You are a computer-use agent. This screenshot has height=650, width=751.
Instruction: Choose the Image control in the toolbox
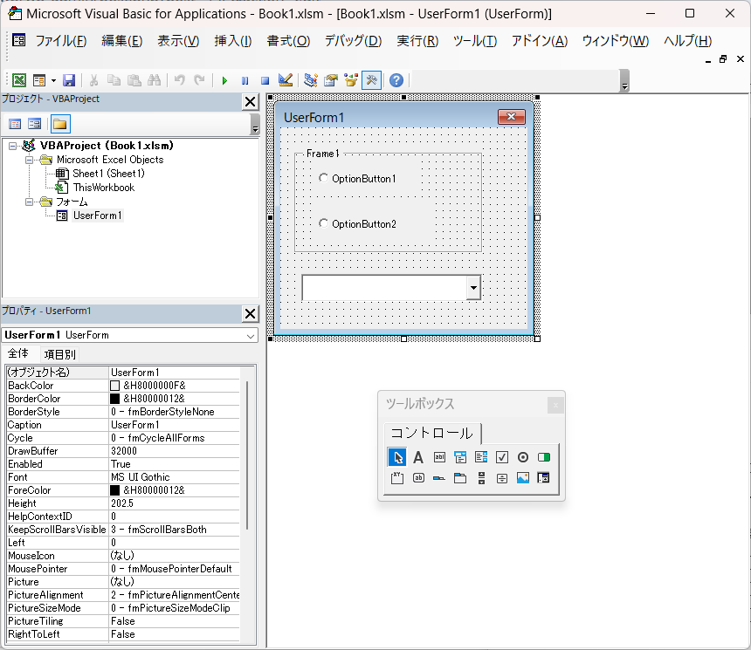pos(523,478)
